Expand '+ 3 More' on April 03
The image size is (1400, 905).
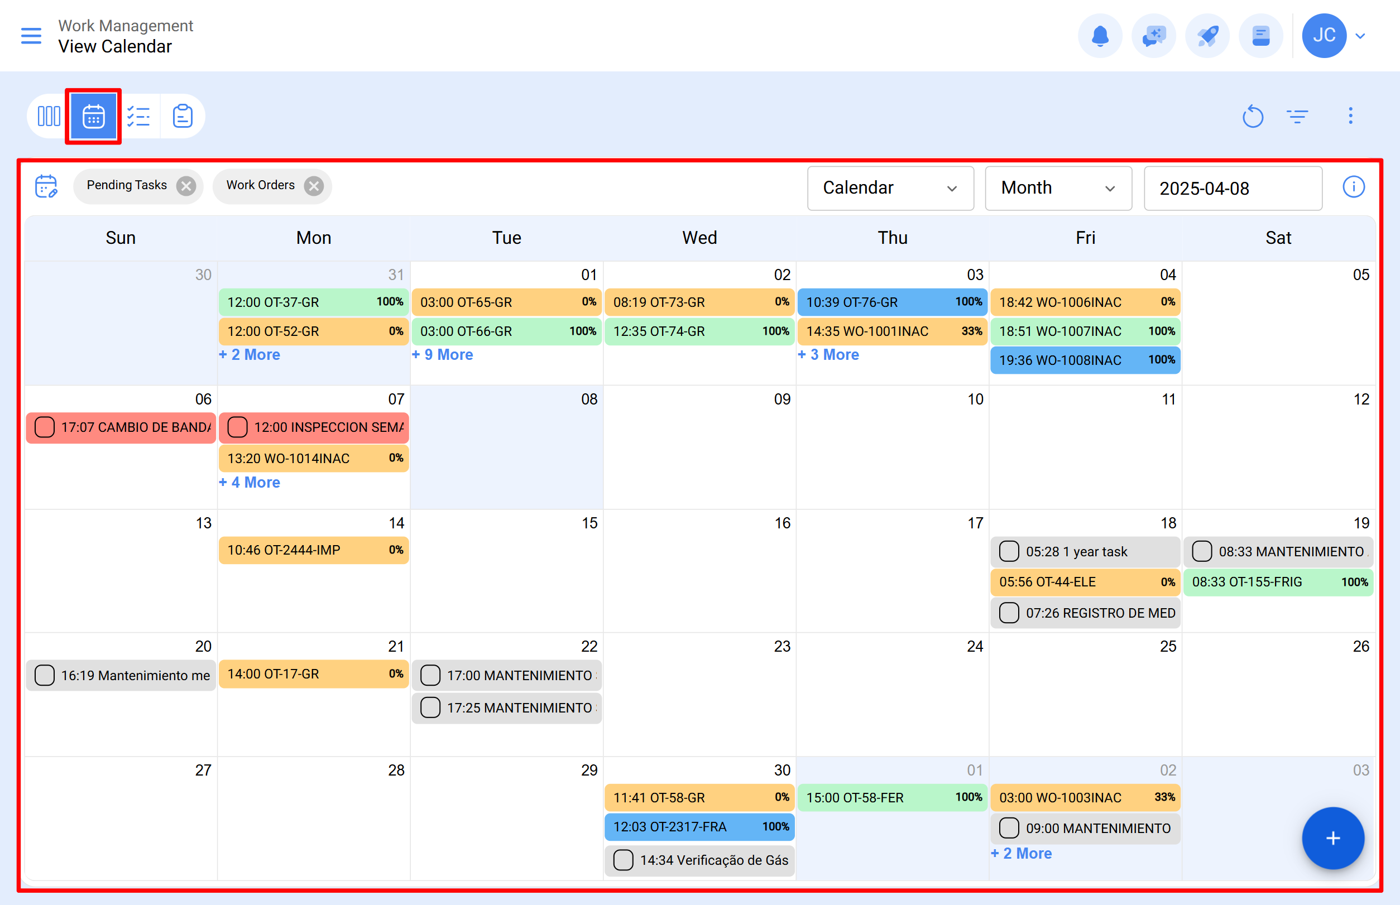(x=828, y=355)
